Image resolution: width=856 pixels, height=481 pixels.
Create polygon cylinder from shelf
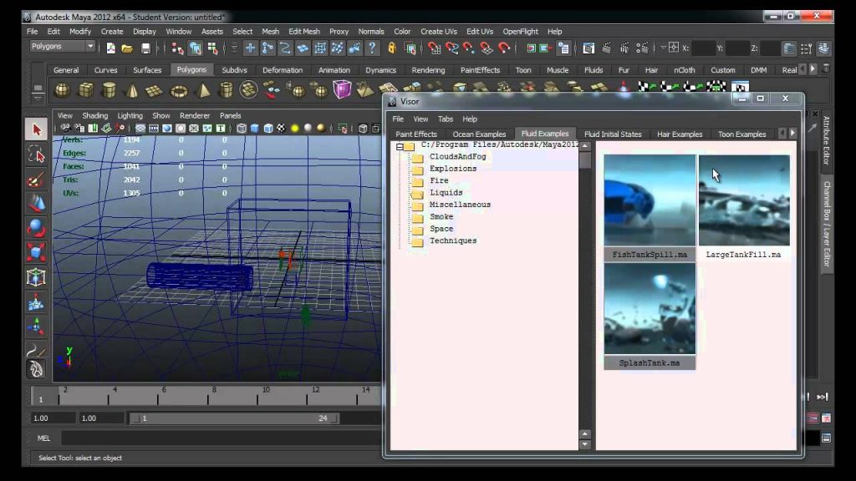pos(110,89)
